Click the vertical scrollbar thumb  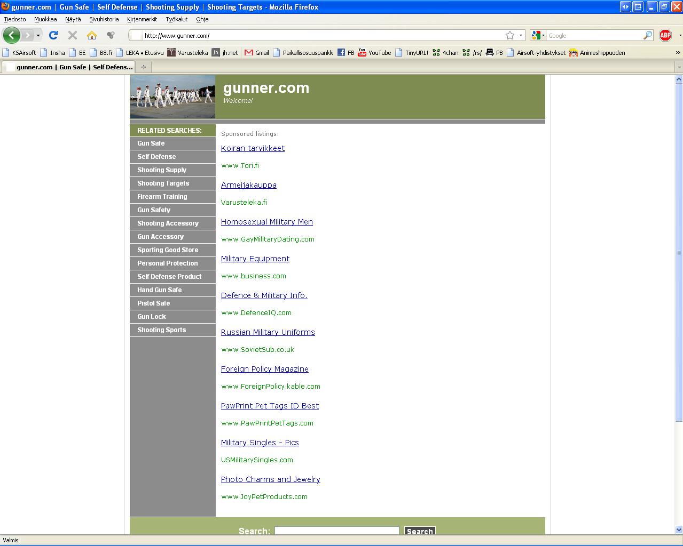point(679,252)
